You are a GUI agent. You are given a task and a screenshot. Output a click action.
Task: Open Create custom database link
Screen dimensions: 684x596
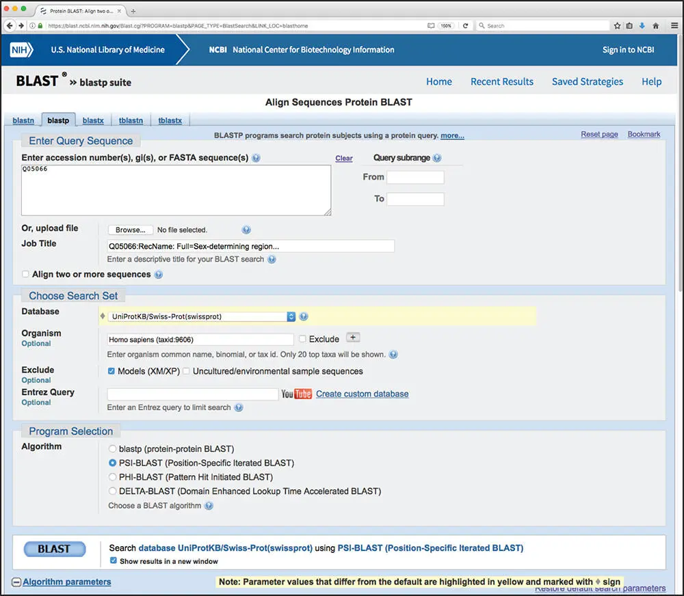tap(362, 394)
